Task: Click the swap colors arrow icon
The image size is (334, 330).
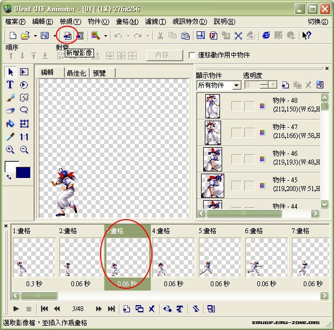Action: click(9, 177)
